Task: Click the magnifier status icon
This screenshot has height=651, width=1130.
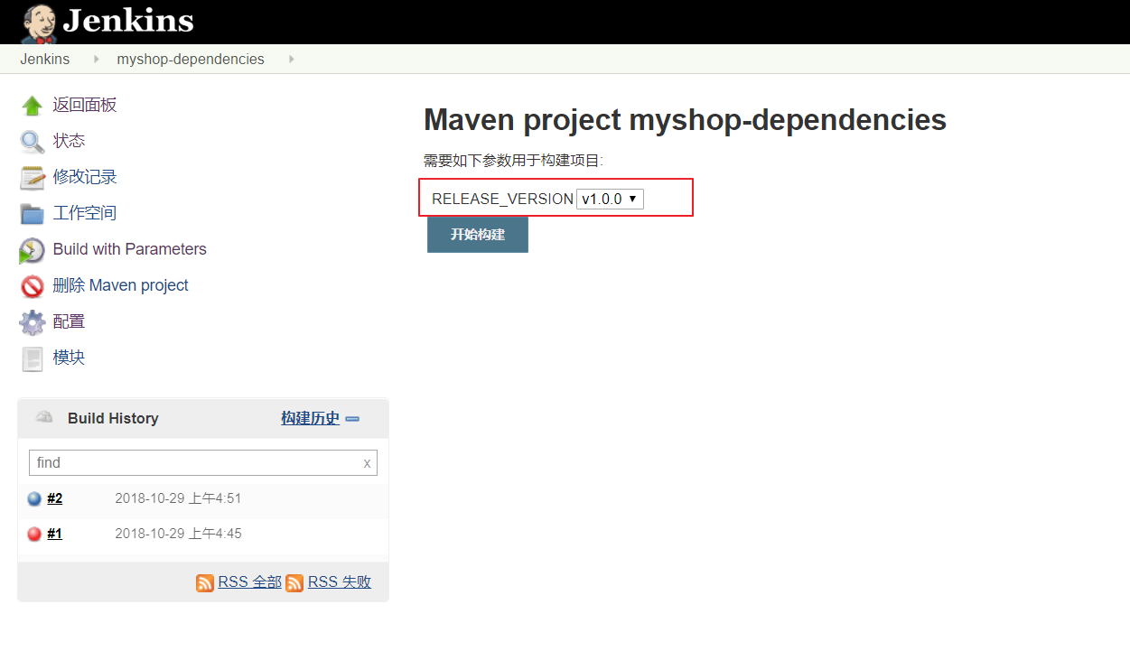Action: pyautogui.click(x=32, y=142)
